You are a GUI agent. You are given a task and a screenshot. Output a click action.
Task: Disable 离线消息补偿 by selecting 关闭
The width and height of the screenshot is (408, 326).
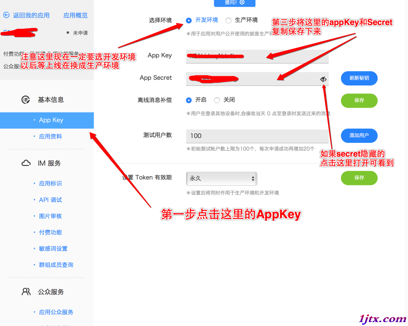point(217,100)
